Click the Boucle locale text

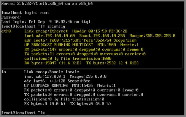click(x=64, y=72)
